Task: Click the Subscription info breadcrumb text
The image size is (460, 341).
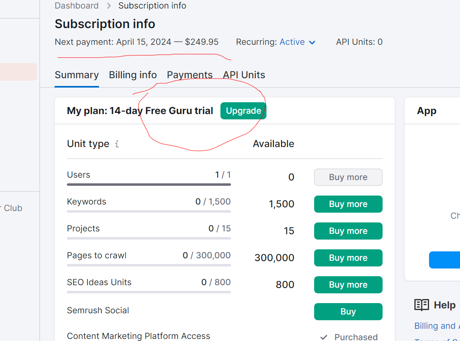Action: click(x=152, y=6)
